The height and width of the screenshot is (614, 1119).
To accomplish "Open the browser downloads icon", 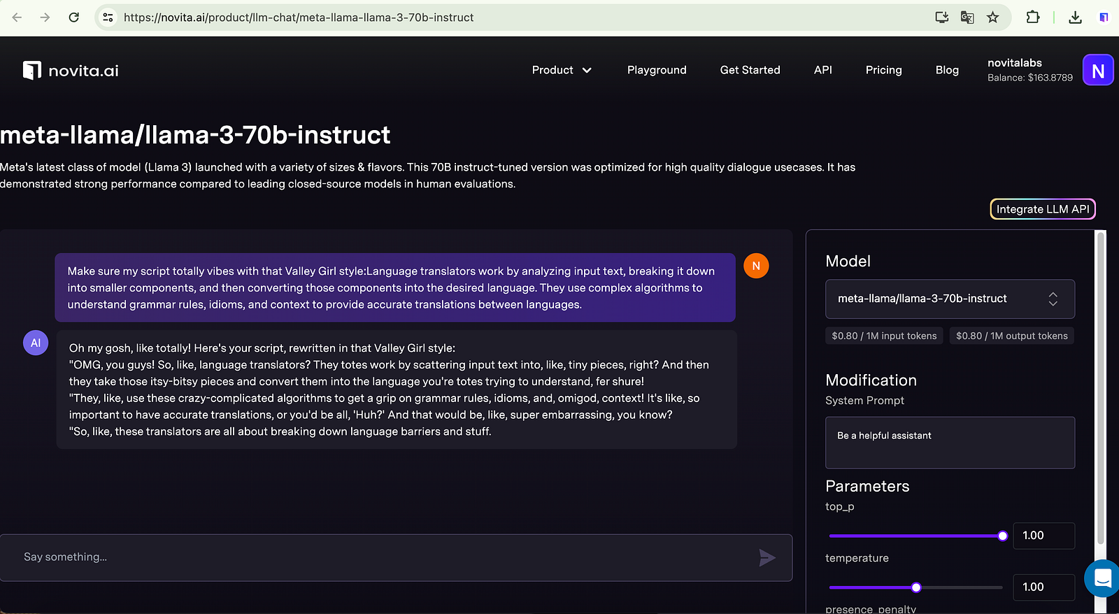I will point(1076,17).
